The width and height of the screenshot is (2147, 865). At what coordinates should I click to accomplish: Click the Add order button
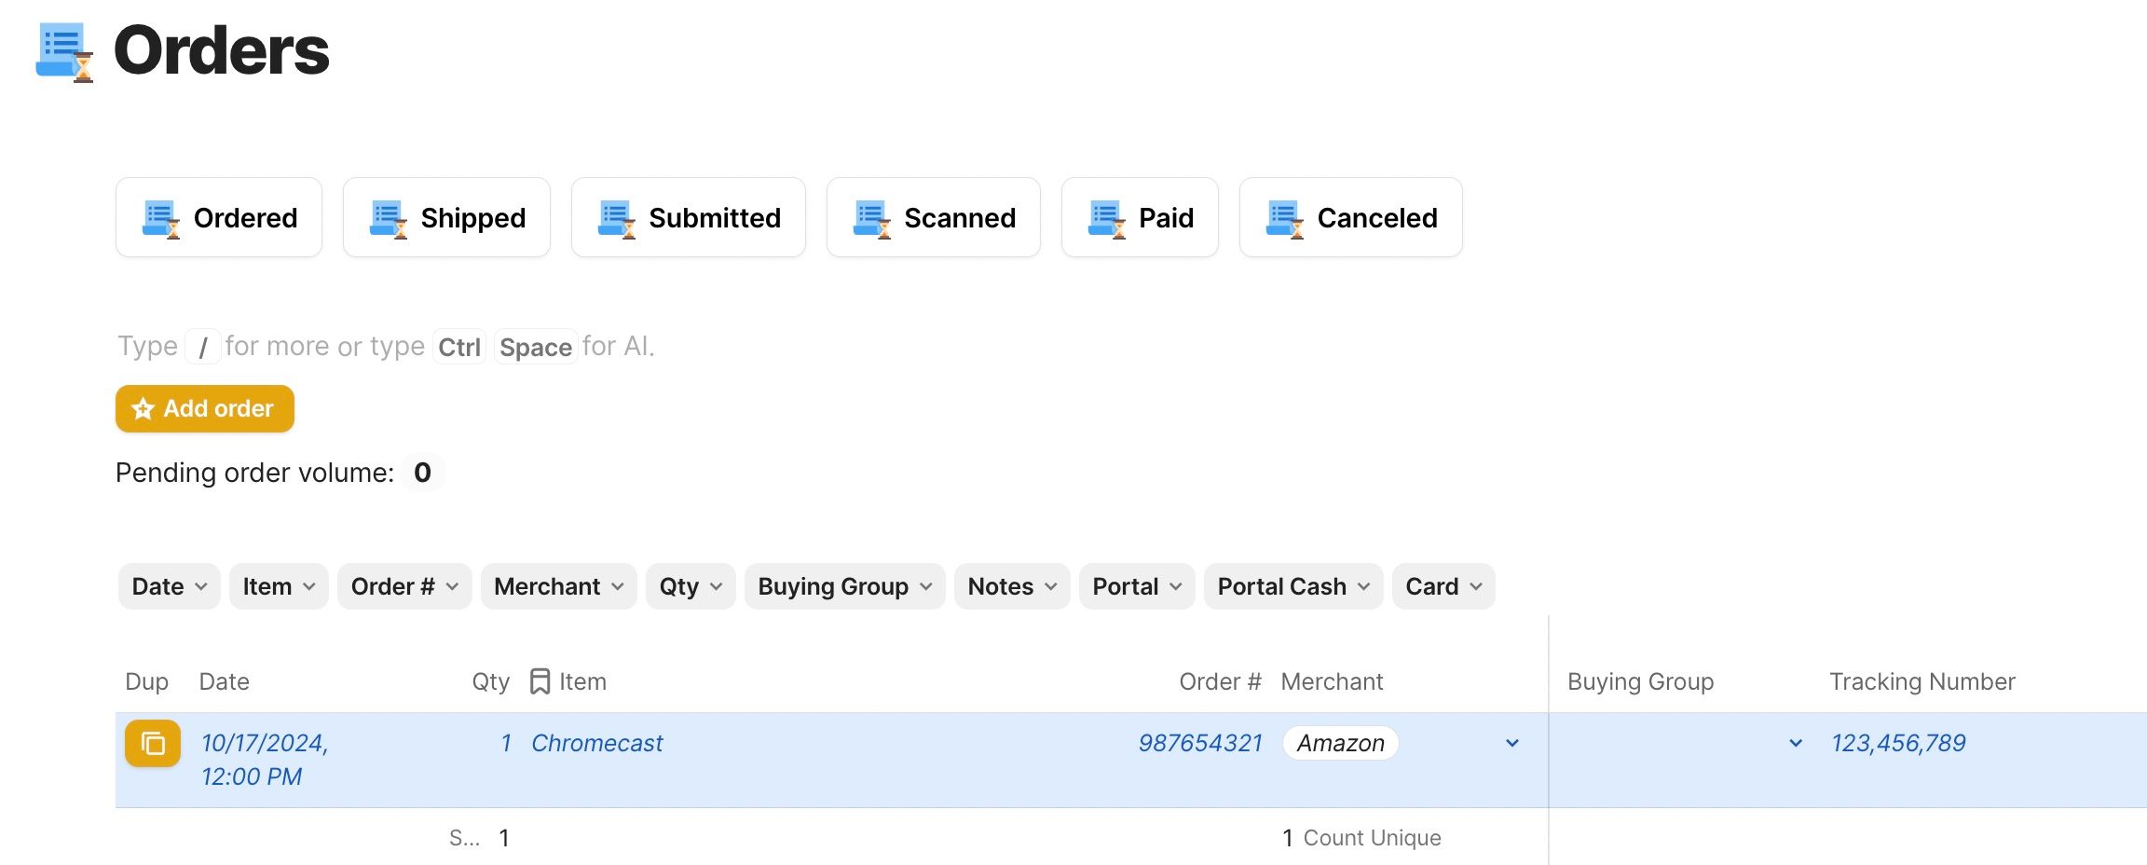tap(205, 408)
